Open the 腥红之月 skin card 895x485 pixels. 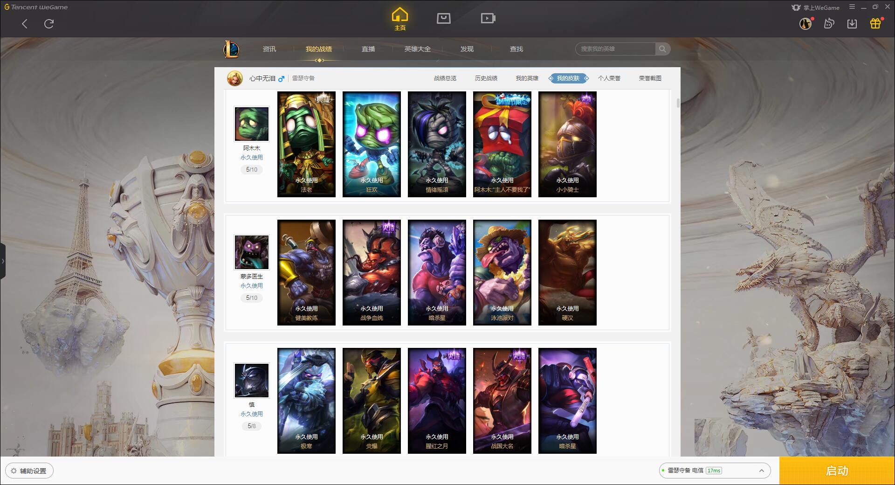pos(437,401)
